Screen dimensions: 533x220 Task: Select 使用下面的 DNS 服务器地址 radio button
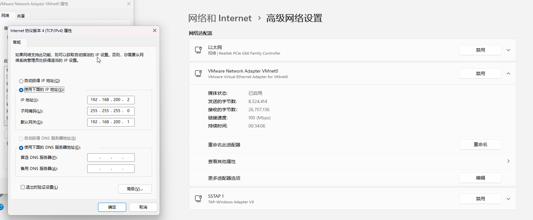21,148
